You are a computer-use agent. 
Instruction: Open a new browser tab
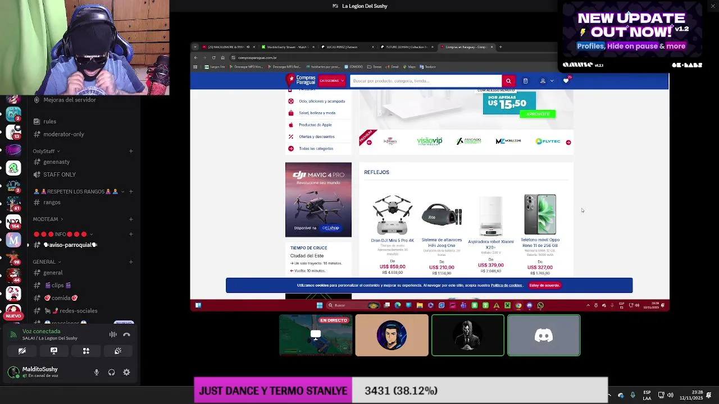(500, 47)
